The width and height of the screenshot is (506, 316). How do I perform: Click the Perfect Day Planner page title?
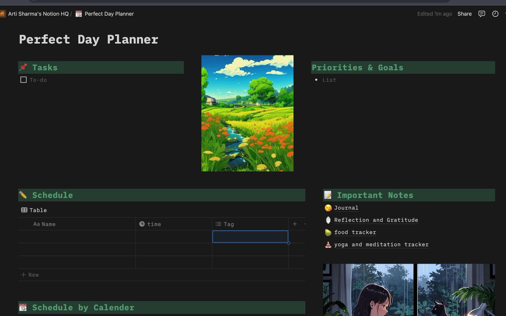[89, 40]
